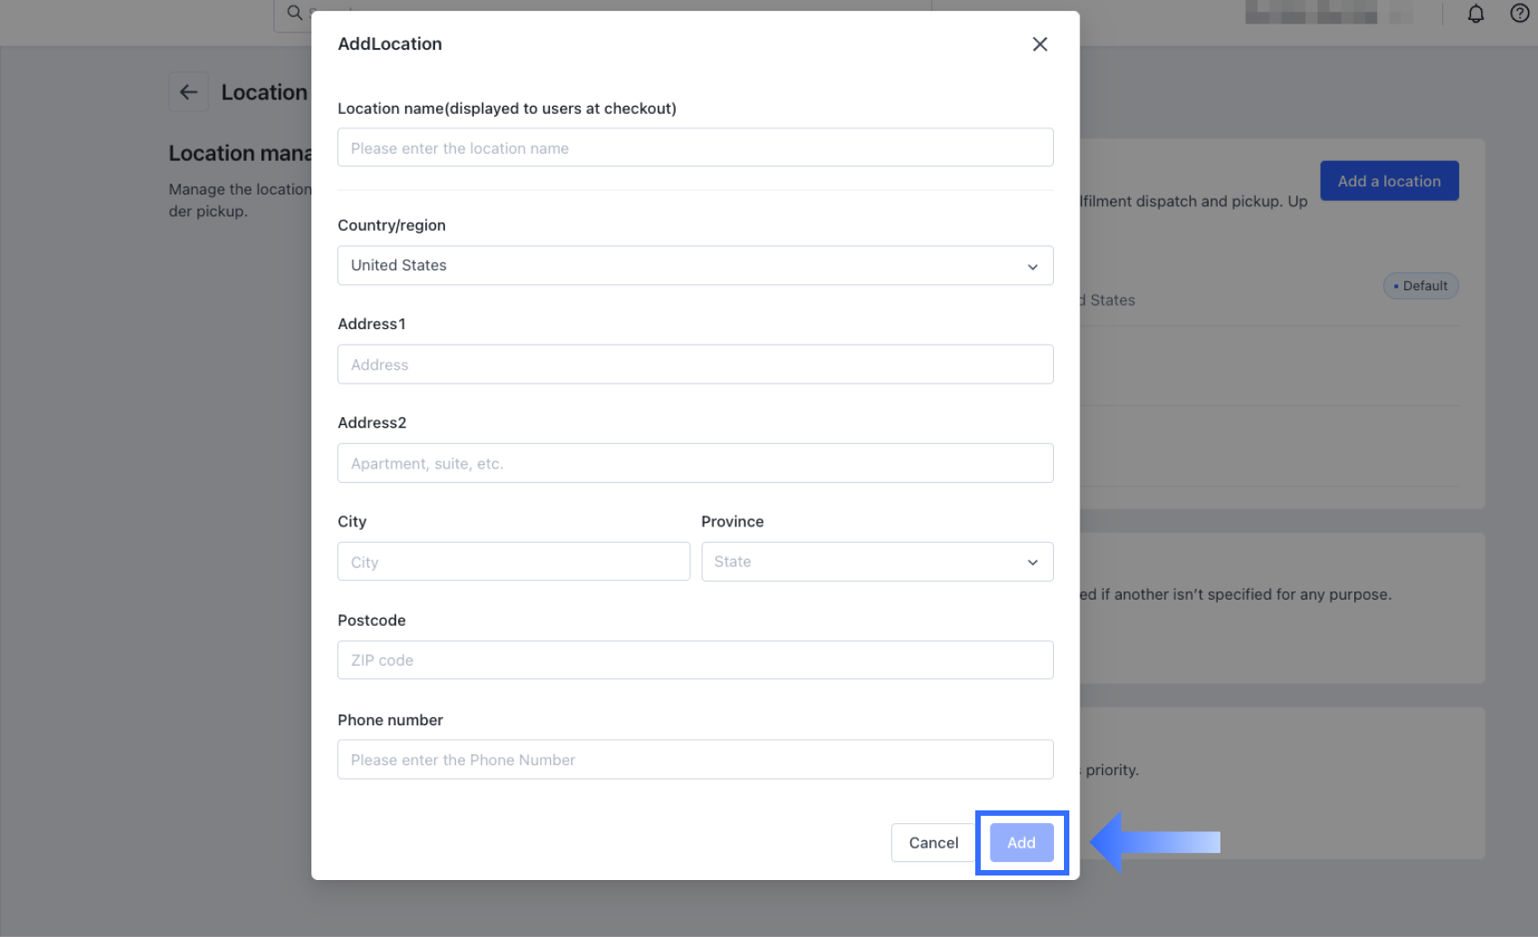Select the City text field
Viewport: 1538px width, 937px height.
pos(513,562)
